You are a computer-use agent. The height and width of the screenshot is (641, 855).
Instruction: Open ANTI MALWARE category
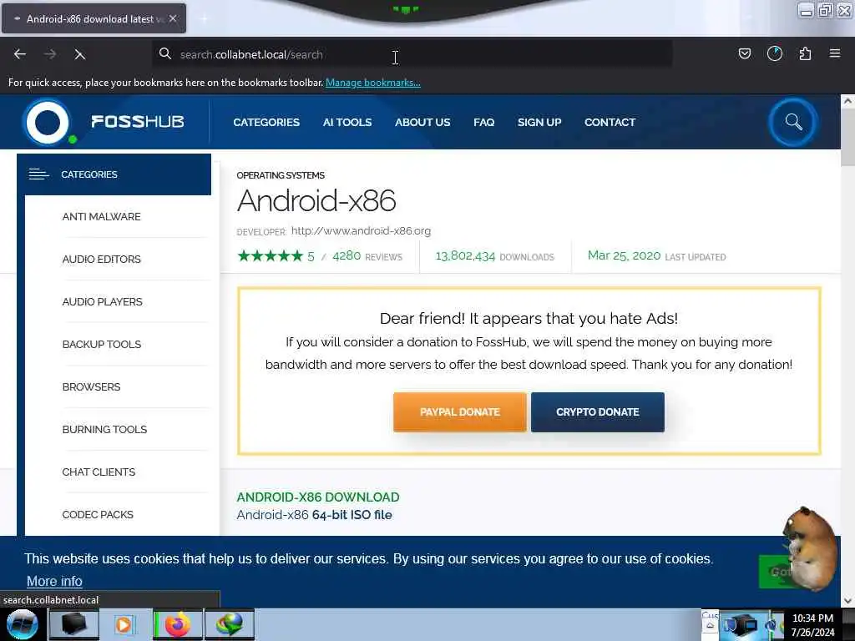point(101,216)
